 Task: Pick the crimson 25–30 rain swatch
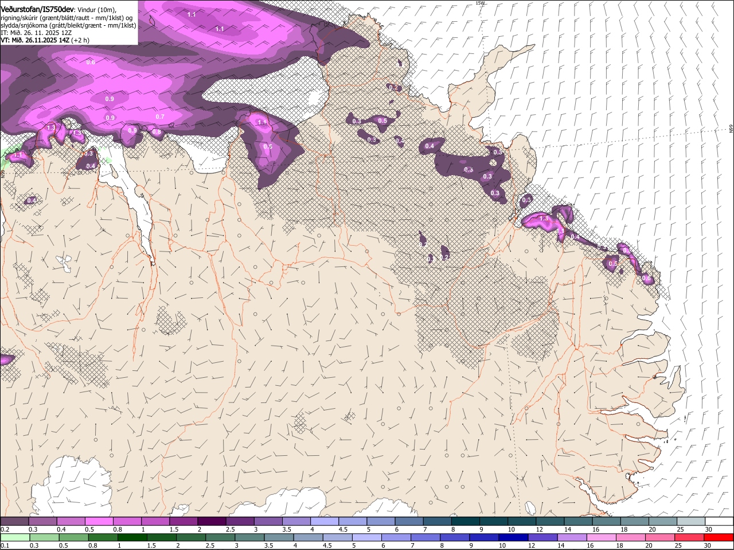click(x=689, y=537)
